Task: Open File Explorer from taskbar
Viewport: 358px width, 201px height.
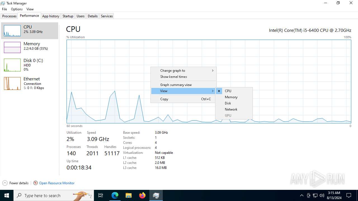Action: coord(128,195)
